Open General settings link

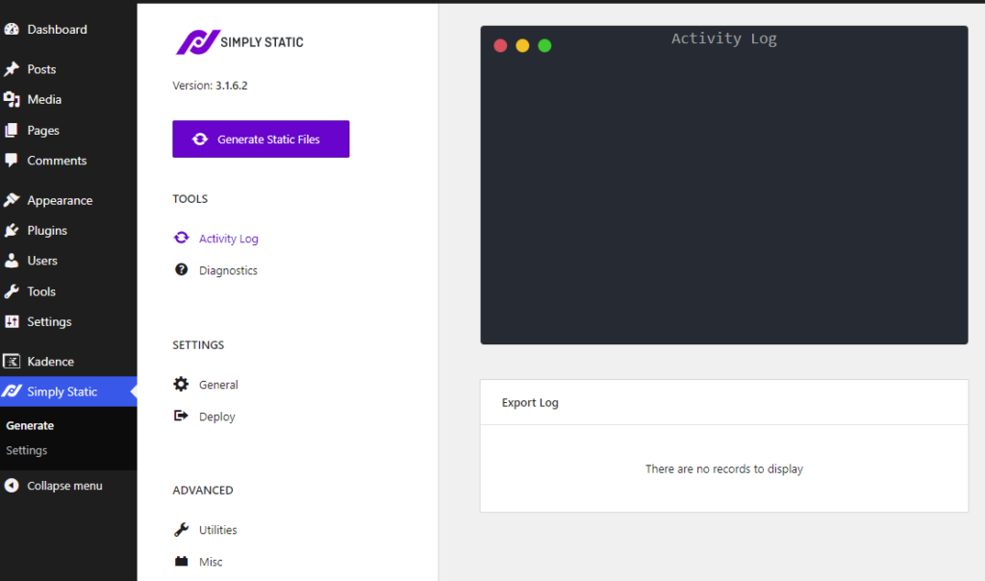click(218, 385)
